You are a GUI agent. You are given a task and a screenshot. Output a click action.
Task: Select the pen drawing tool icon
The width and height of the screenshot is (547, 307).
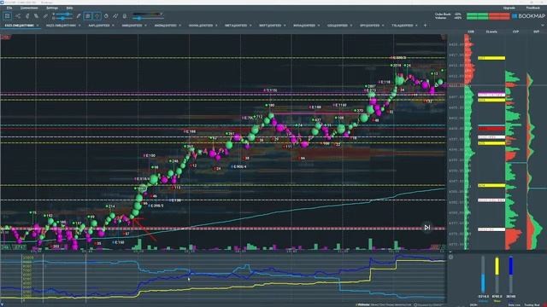(79, 16)
